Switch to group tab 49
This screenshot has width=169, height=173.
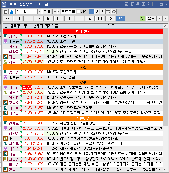8,18
